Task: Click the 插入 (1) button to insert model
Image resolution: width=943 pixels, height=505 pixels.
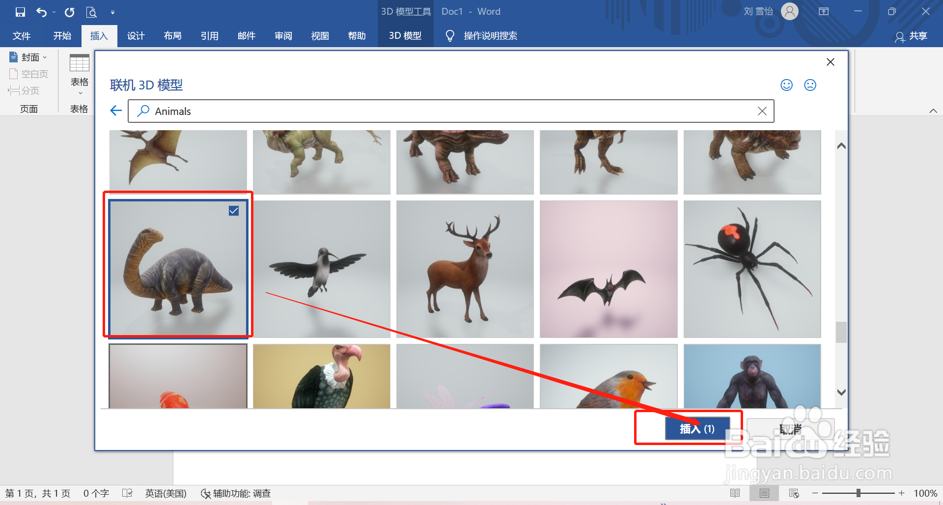Action: click(697, 428)
